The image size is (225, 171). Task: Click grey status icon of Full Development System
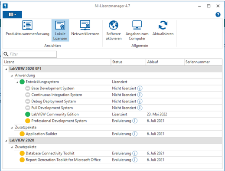[x=27, y=108]
